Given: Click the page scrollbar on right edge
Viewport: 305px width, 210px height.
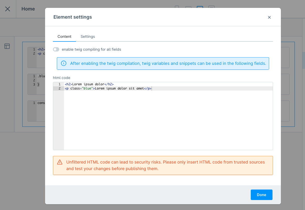Looking at the screenshot, I should pos(303,60).
